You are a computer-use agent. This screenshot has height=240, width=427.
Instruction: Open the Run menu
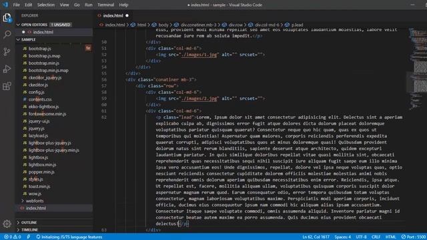[x=89, y=5]
